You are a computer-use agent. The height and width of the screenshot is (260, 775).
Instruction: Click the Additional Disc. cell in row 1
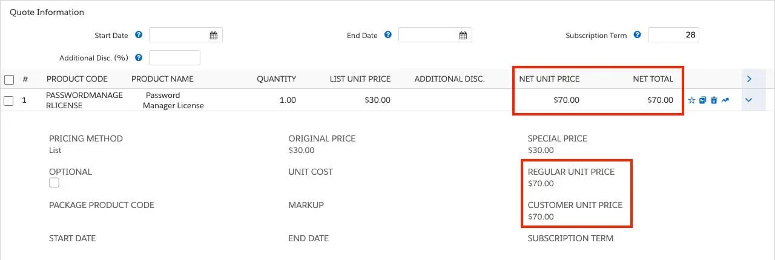[449, 100]
